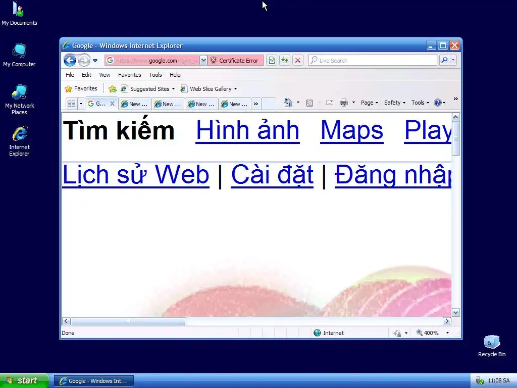Viewport: 517px width, 388px height.
Task: Click Add to Favorites Bar icon
Action: (113, 89)
